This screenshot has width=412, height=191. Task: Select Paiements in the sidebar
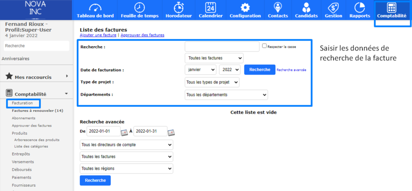(x=22, y=177)
